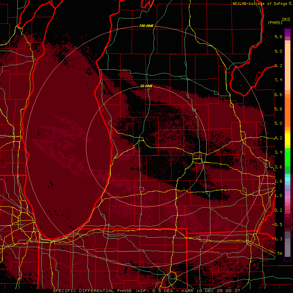Image resolution: width=293 pixels, height=293 pixels.
Task: Click the cyan segment of the color bar
Action: 287,179
